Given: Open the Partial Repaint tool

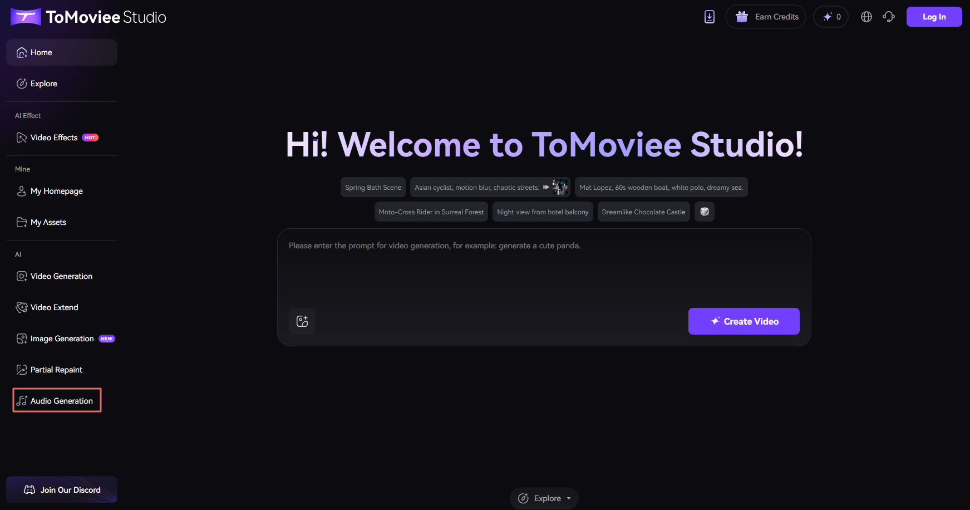Looking at the screenshot, I should (56, 369).
